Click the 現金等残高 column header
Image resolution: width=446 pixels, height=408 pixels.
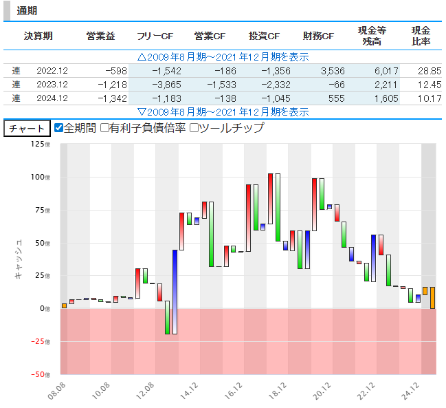372,36
